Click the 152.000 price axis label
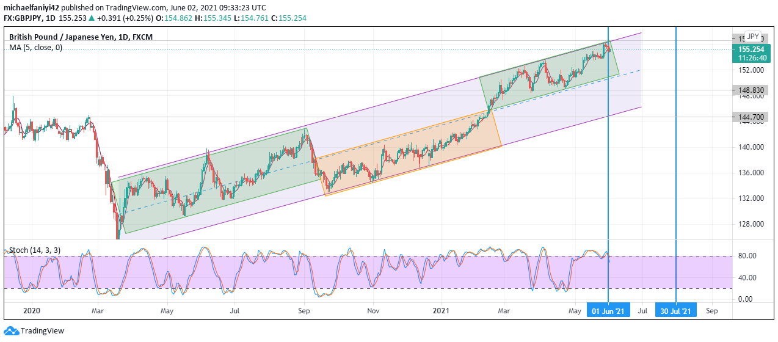The image size is (778, 342). [x=751, y=70]
